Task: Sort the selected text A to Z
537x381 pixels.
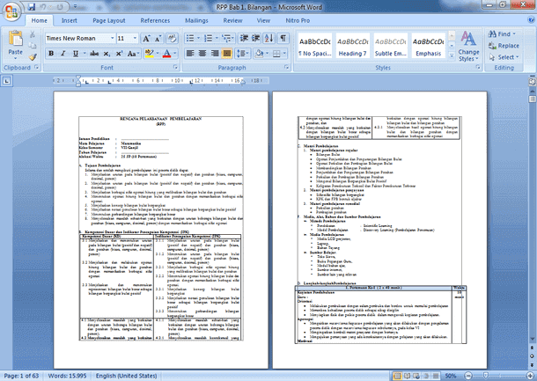Action: pos(269,38)
